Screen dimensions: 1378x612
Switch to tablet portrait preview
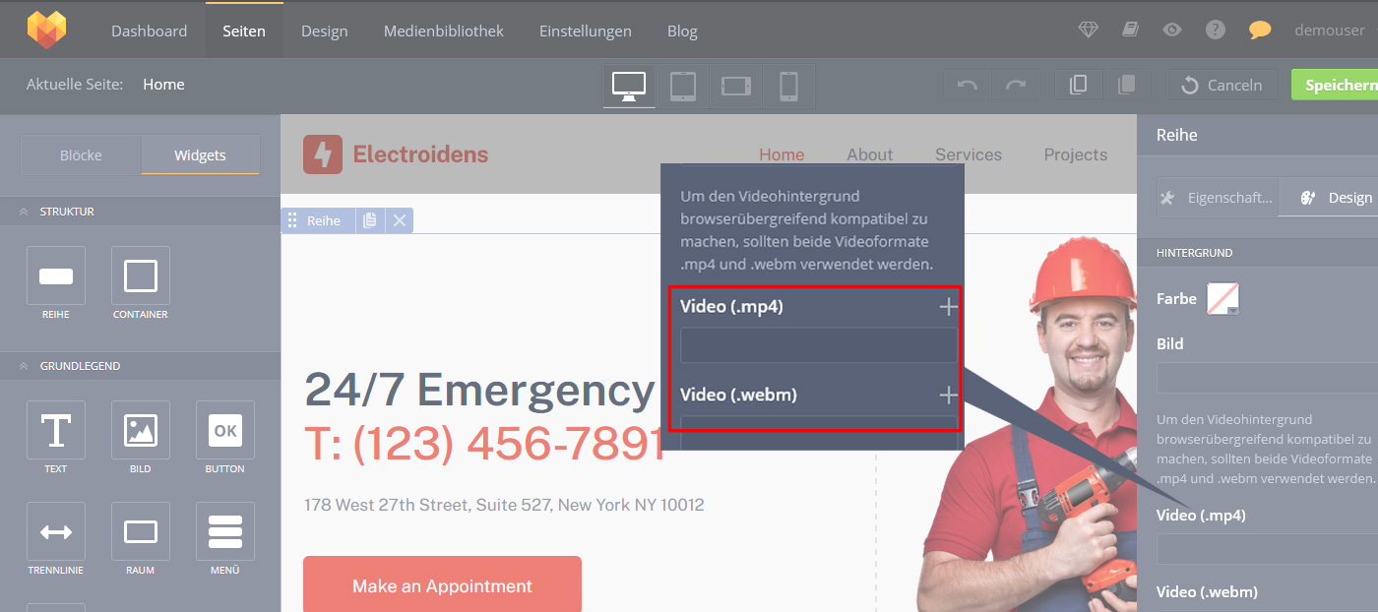683,86
